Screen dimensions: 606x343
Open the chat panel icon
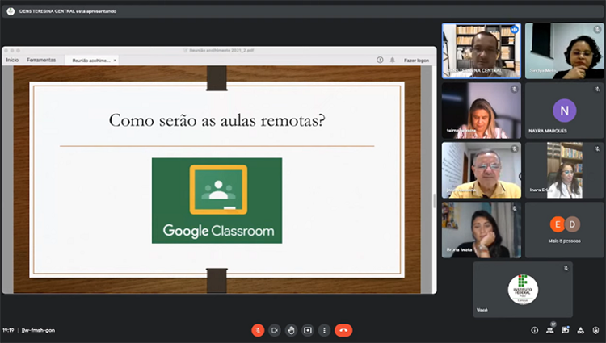click(x=565, y=330)
